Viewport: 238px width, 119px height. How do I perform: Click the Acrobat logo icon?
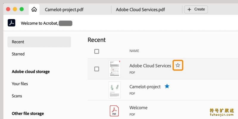(x=12, y=23)
